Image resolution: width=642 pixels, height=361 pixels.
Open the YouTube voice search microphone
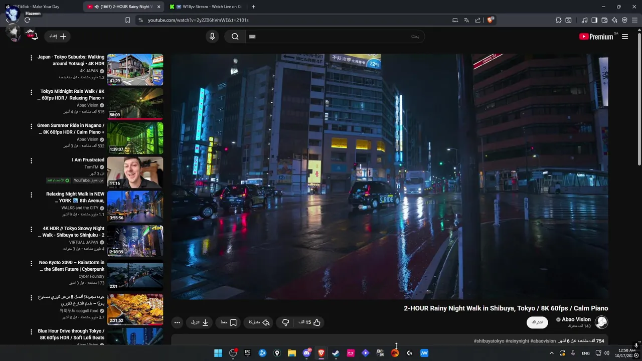tap(212, 36)
